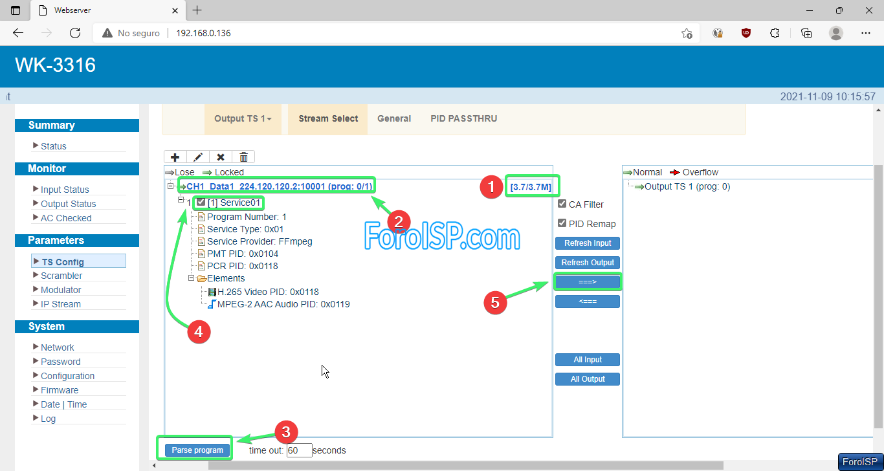The height and width of the screenshot is (471, 884).
Task: Toggle the Service01 checkbox
Action: (201, 203)
